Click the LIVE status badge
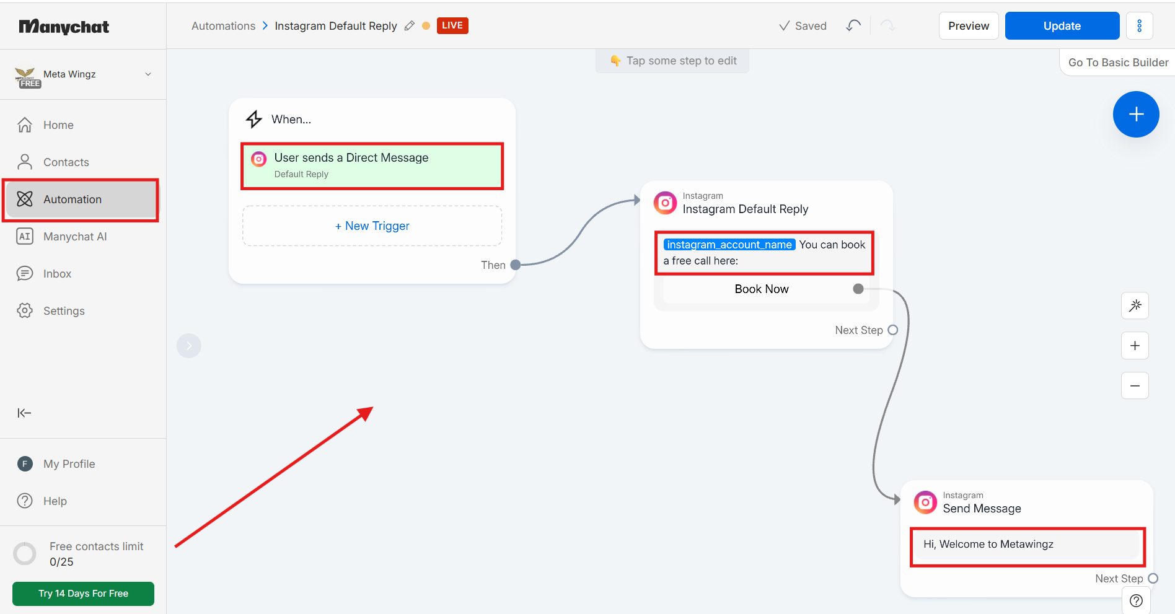This screenshot has width=1175, height=614. click(452, 25)
